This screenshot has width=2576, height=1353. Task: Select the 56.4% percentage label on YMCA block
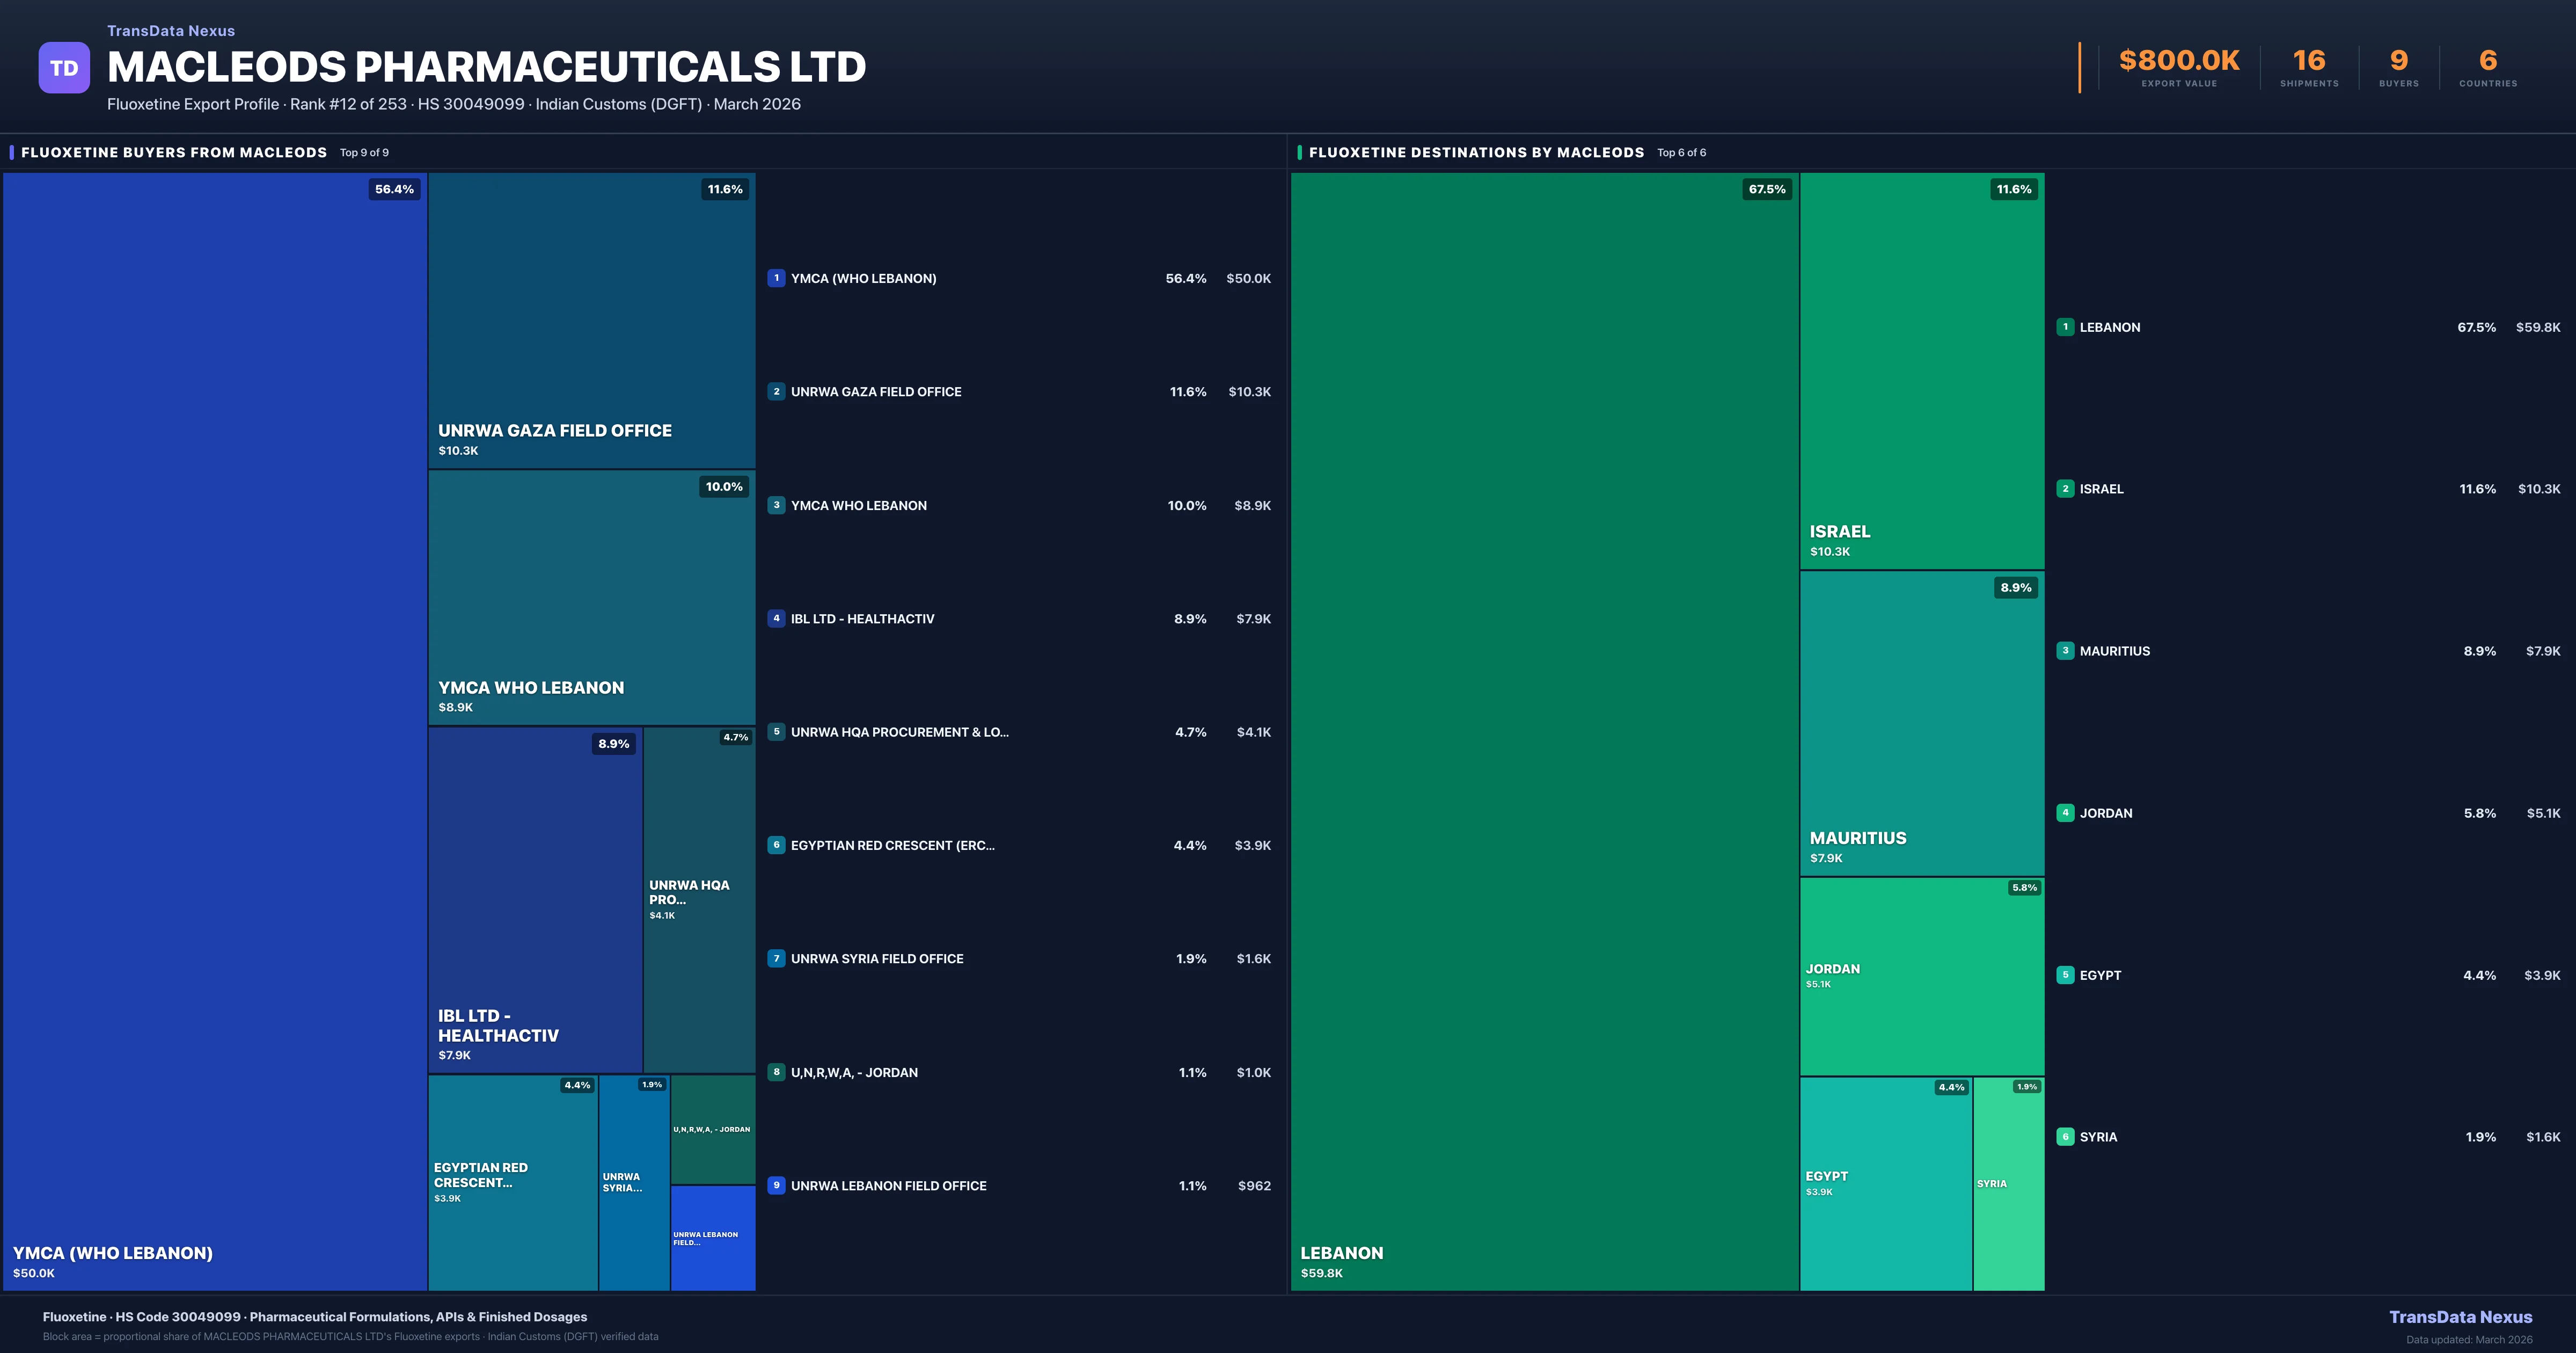394,188
